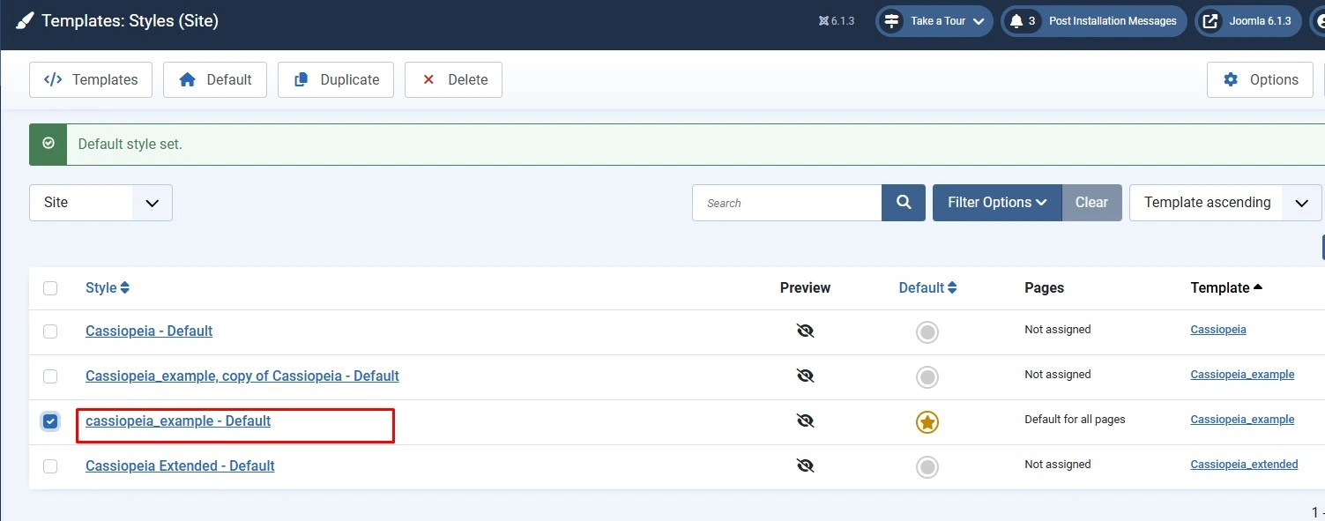Click preview eye icon for Cassiopeia Extended

pyautogui.click(x=805, y=466)
